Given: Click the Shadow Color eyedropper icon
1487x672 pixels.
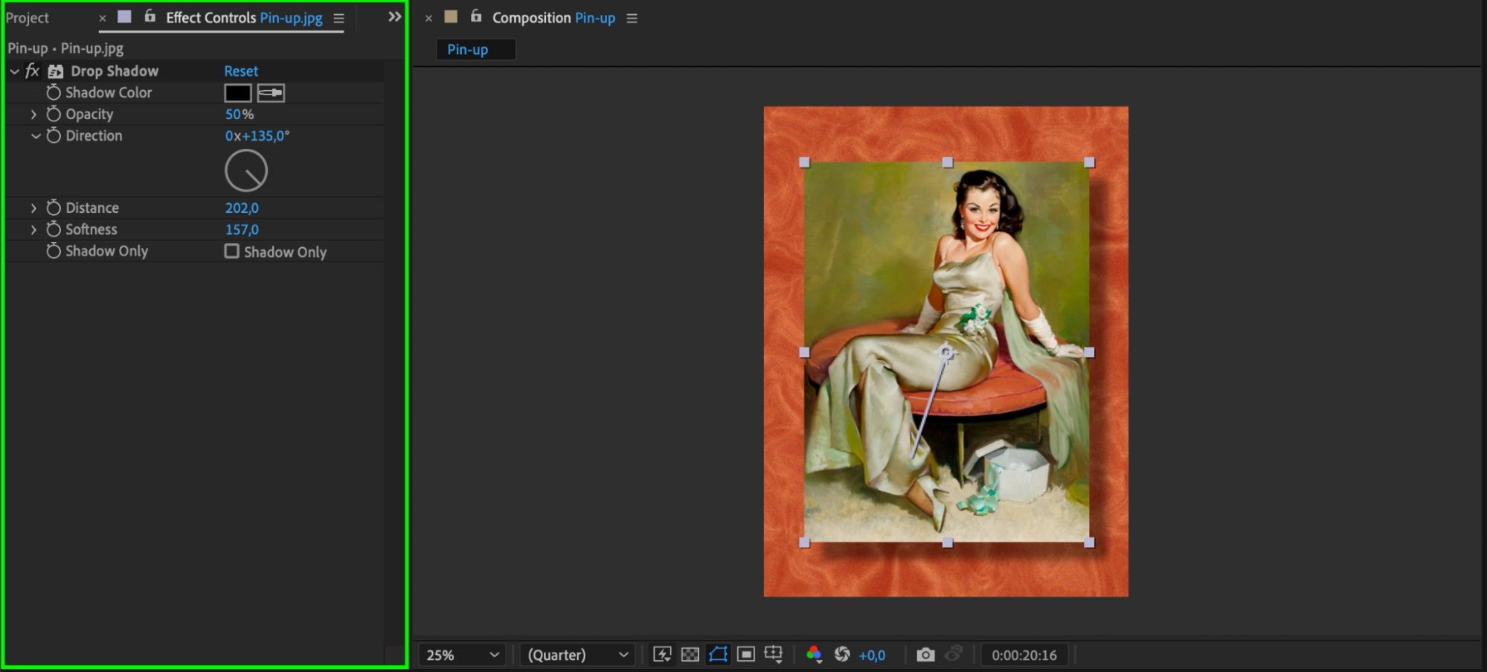Looking at the screenshot, I should coord(271,93).
